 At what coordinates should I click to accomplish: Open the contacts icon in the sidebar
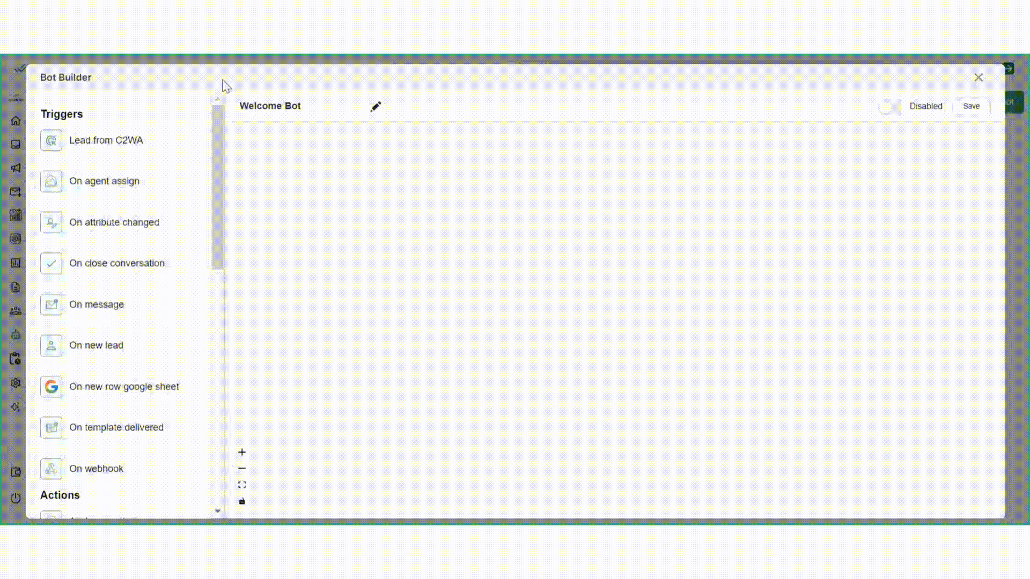[16, 311]
